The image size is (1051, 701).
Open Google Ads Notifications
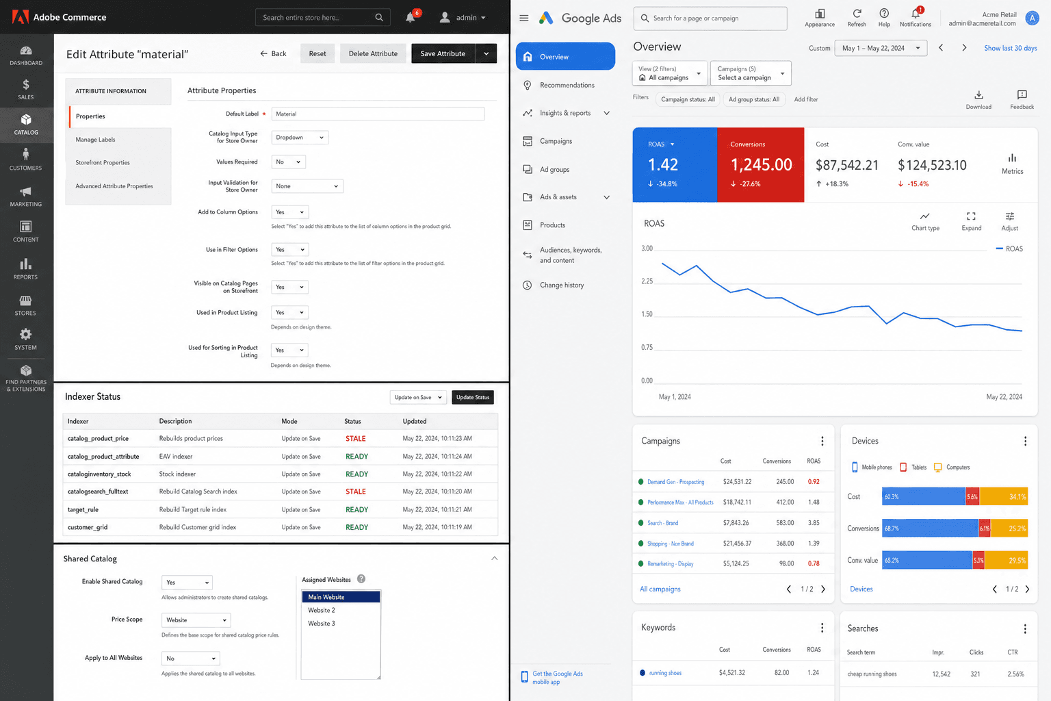click(916, 18)
